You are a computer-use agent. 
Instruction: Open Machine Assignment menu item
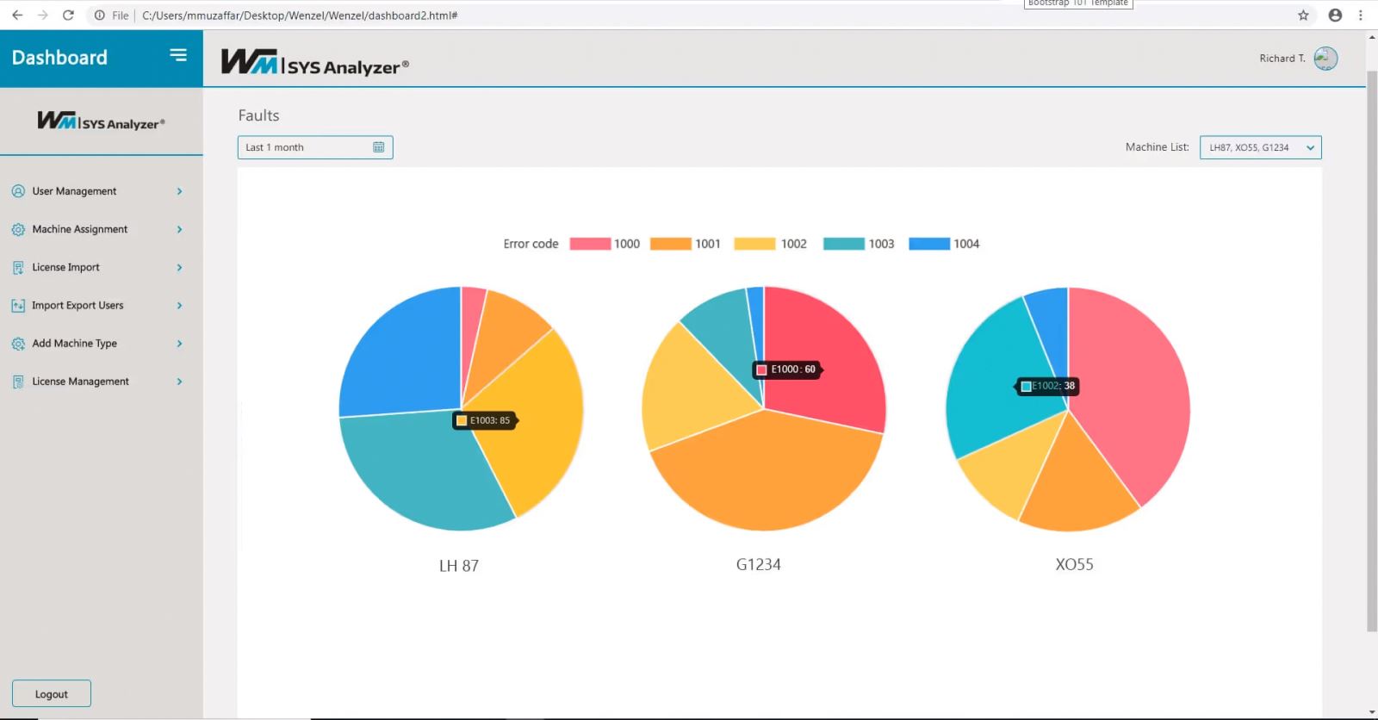point(80,230)
